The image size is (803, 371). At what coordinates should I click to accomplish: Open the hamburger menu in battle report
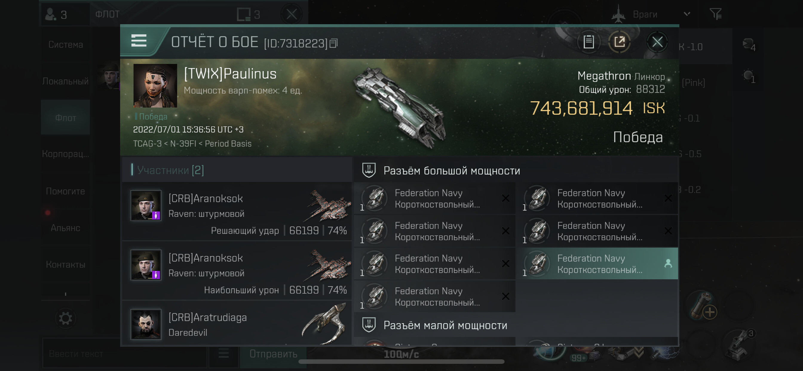click(x=139, y=41)
